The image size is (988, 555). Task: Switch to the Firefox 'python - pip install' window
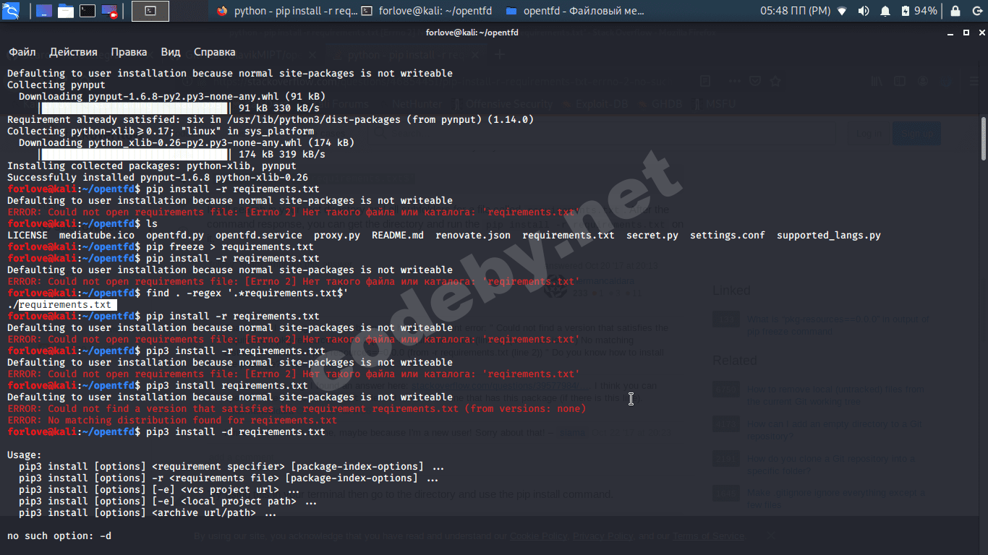coord(286,11)
